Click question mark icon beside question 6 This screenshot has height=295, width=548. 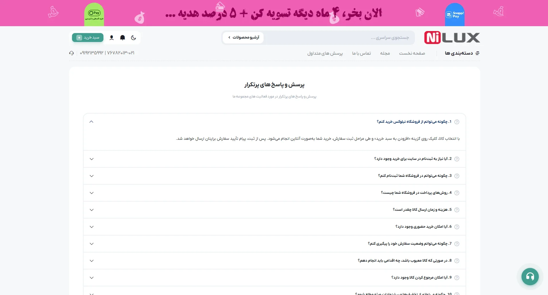click(457, 227)
